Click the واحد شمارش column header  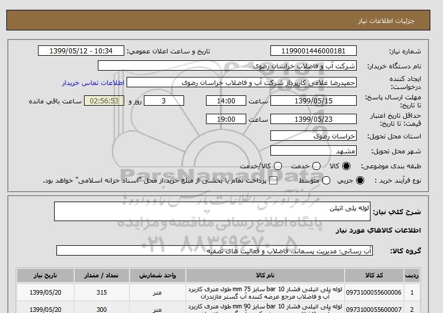coord(158,276)
